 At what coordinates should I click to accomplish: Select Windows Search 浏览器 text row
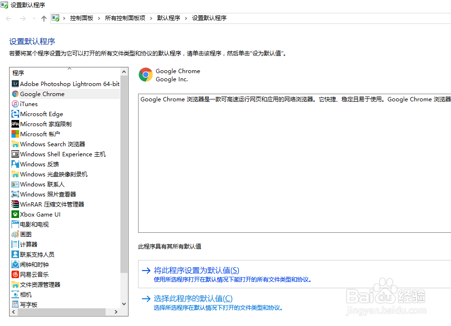pyautogui.click(x=53, y=144)
